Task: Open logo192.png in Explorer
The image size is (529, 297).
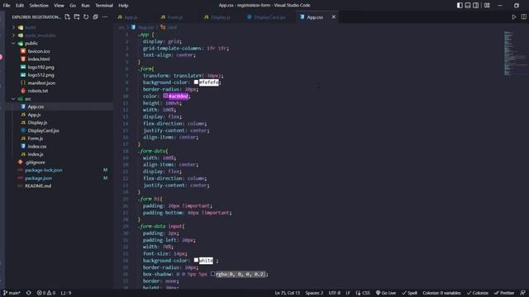Action: click(41, 67)
